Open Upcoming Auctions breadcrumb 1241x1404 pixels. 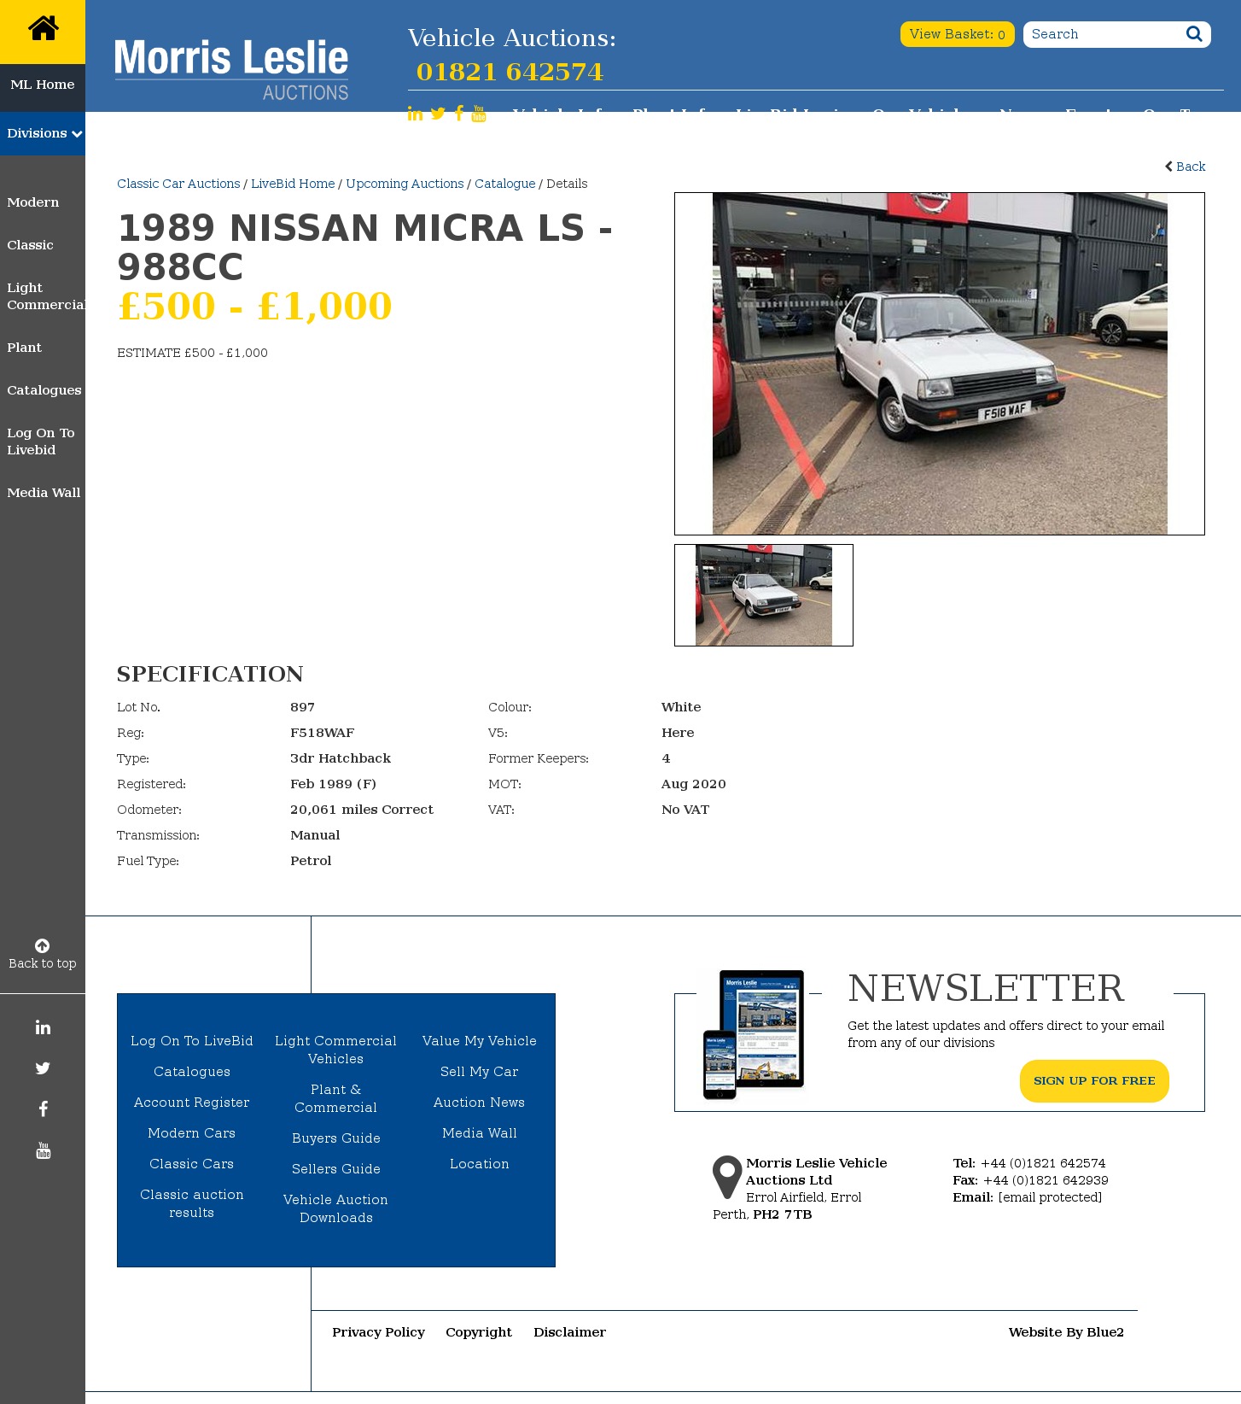point(405,184)
